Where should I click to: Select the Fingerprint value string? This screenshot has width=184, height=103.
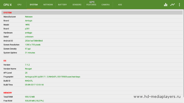[x=53, y=77]
